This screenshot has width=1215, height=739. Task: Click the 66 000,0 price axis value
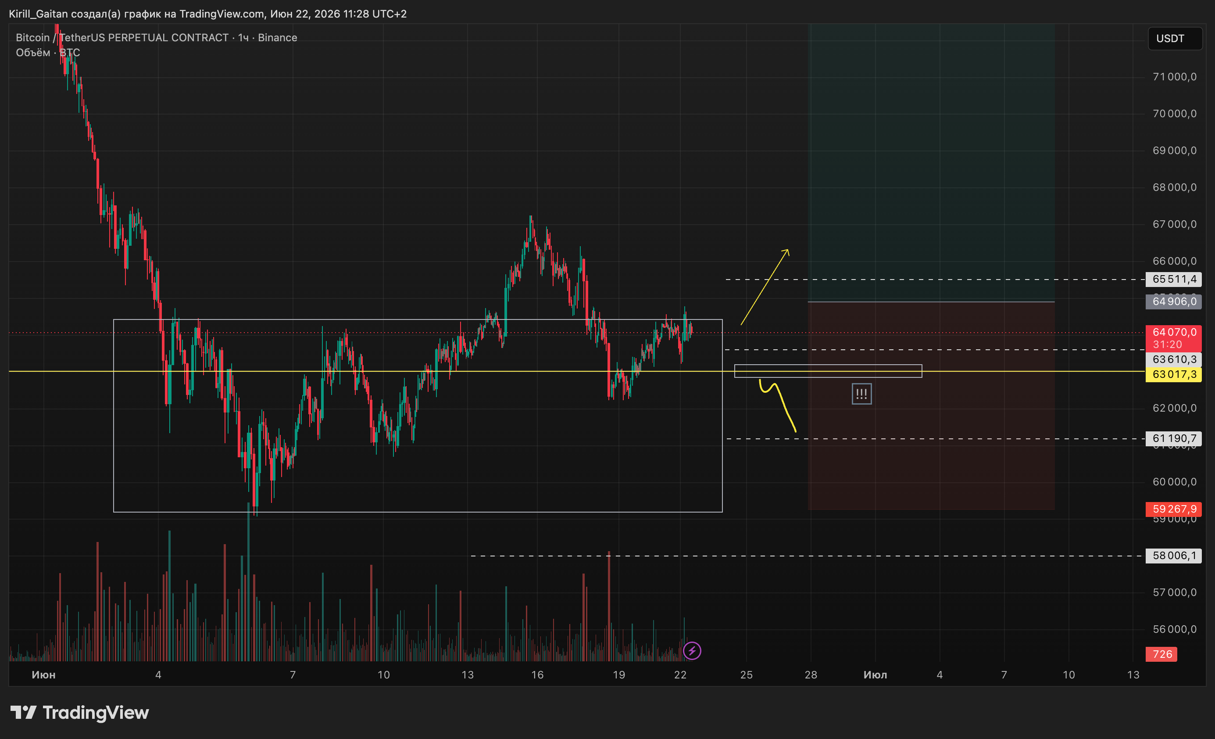[x=1175, y=261]
